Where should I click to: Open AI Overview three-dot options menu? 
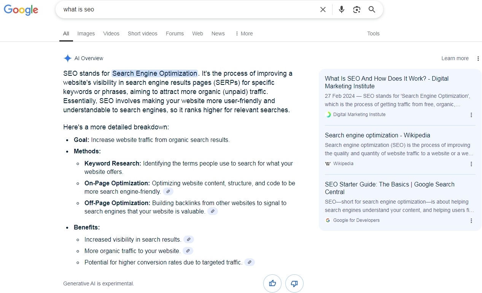pyautogui.click(x=478, y=59)
